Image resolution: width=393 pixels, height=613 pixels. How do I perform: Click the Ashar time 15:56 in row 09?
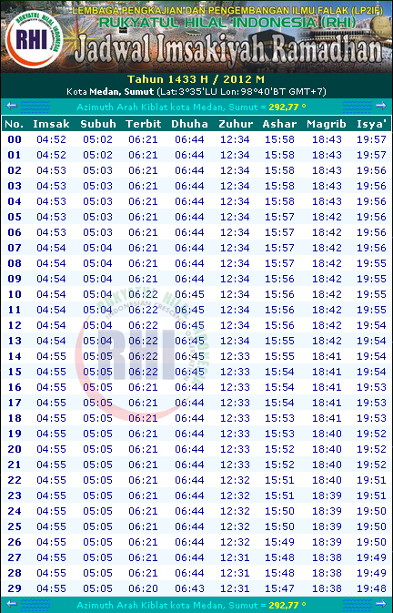279,279
